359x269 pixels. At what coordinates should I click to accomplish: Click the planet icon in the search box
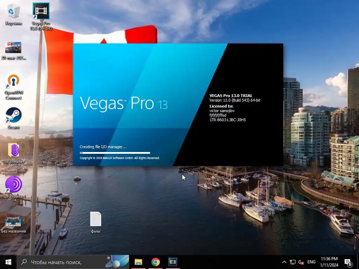click(117, 262)
